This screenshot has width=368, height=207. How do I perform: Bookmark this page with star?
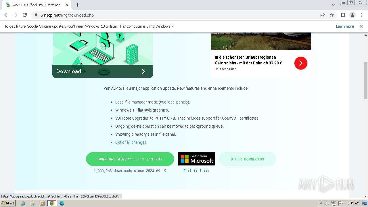click(332, 15)
